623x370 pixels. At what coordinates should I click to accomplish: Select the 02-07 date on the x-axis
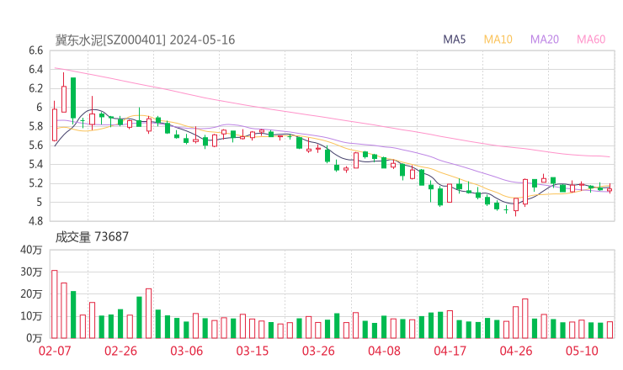(x=55, y=351)
